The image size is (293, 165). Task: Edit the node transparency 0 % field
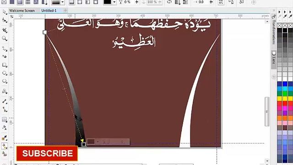point(127,2)
